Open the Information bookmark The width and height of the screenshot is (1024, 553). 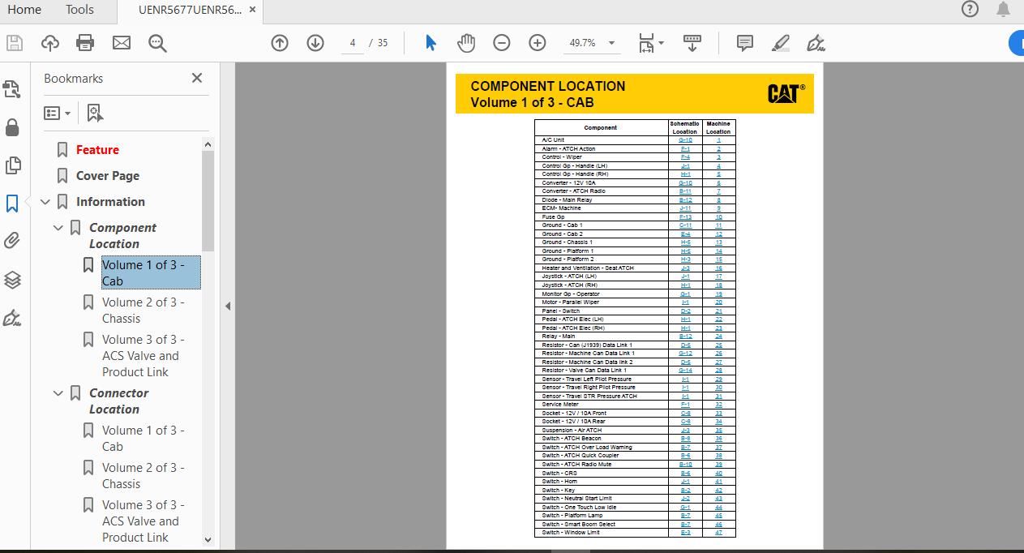[110, 202]
